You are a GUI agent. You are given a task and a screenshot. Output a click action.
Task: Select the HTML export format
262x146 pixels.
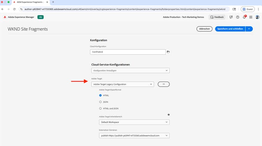click(100, 95)
